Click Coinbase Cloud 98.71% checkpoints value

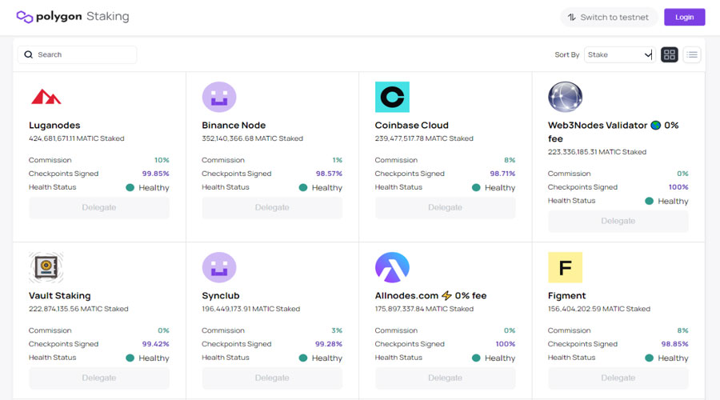[502, 174]
